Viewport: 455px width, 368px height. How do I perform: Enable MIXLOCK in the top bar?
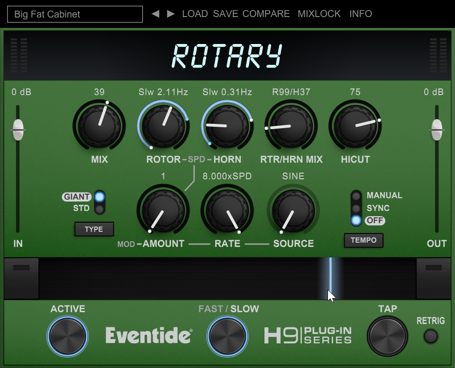click(x=319, y=14)
